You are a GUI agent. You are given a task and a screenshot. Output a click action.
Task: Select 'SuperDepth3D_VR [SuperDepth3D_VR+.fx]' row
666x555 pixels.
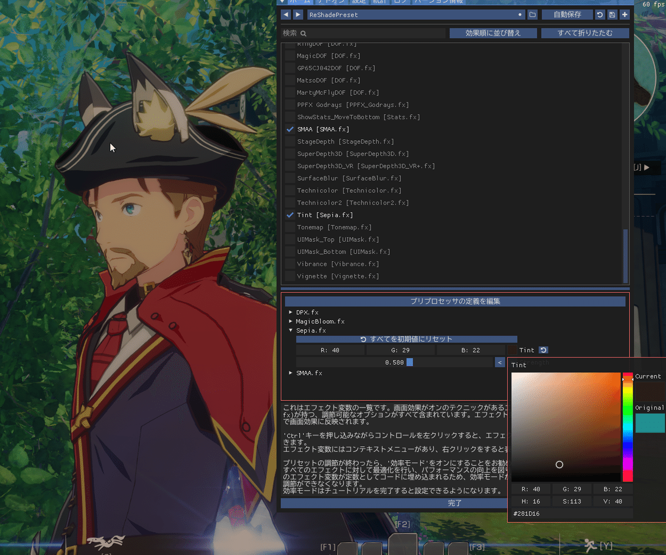366,166
